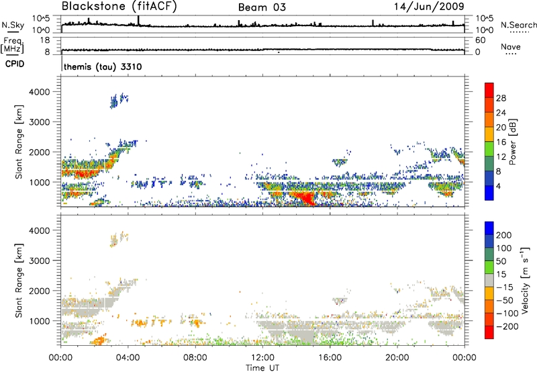Click the "04:00" time tick label
Viewport: 537px width, 372px height.
coord(128,358)
